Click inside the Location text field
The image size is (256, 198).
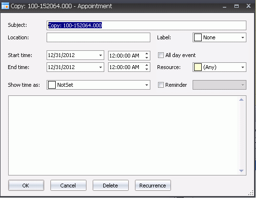click(98, 37)
